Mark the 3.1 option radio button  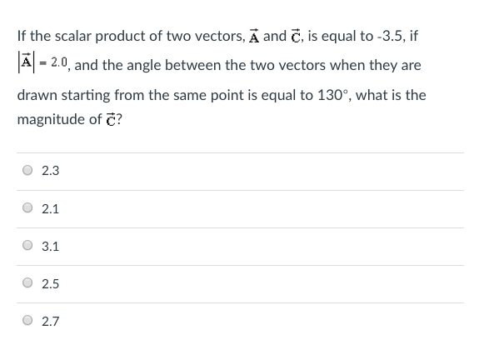tap(27, 245)
